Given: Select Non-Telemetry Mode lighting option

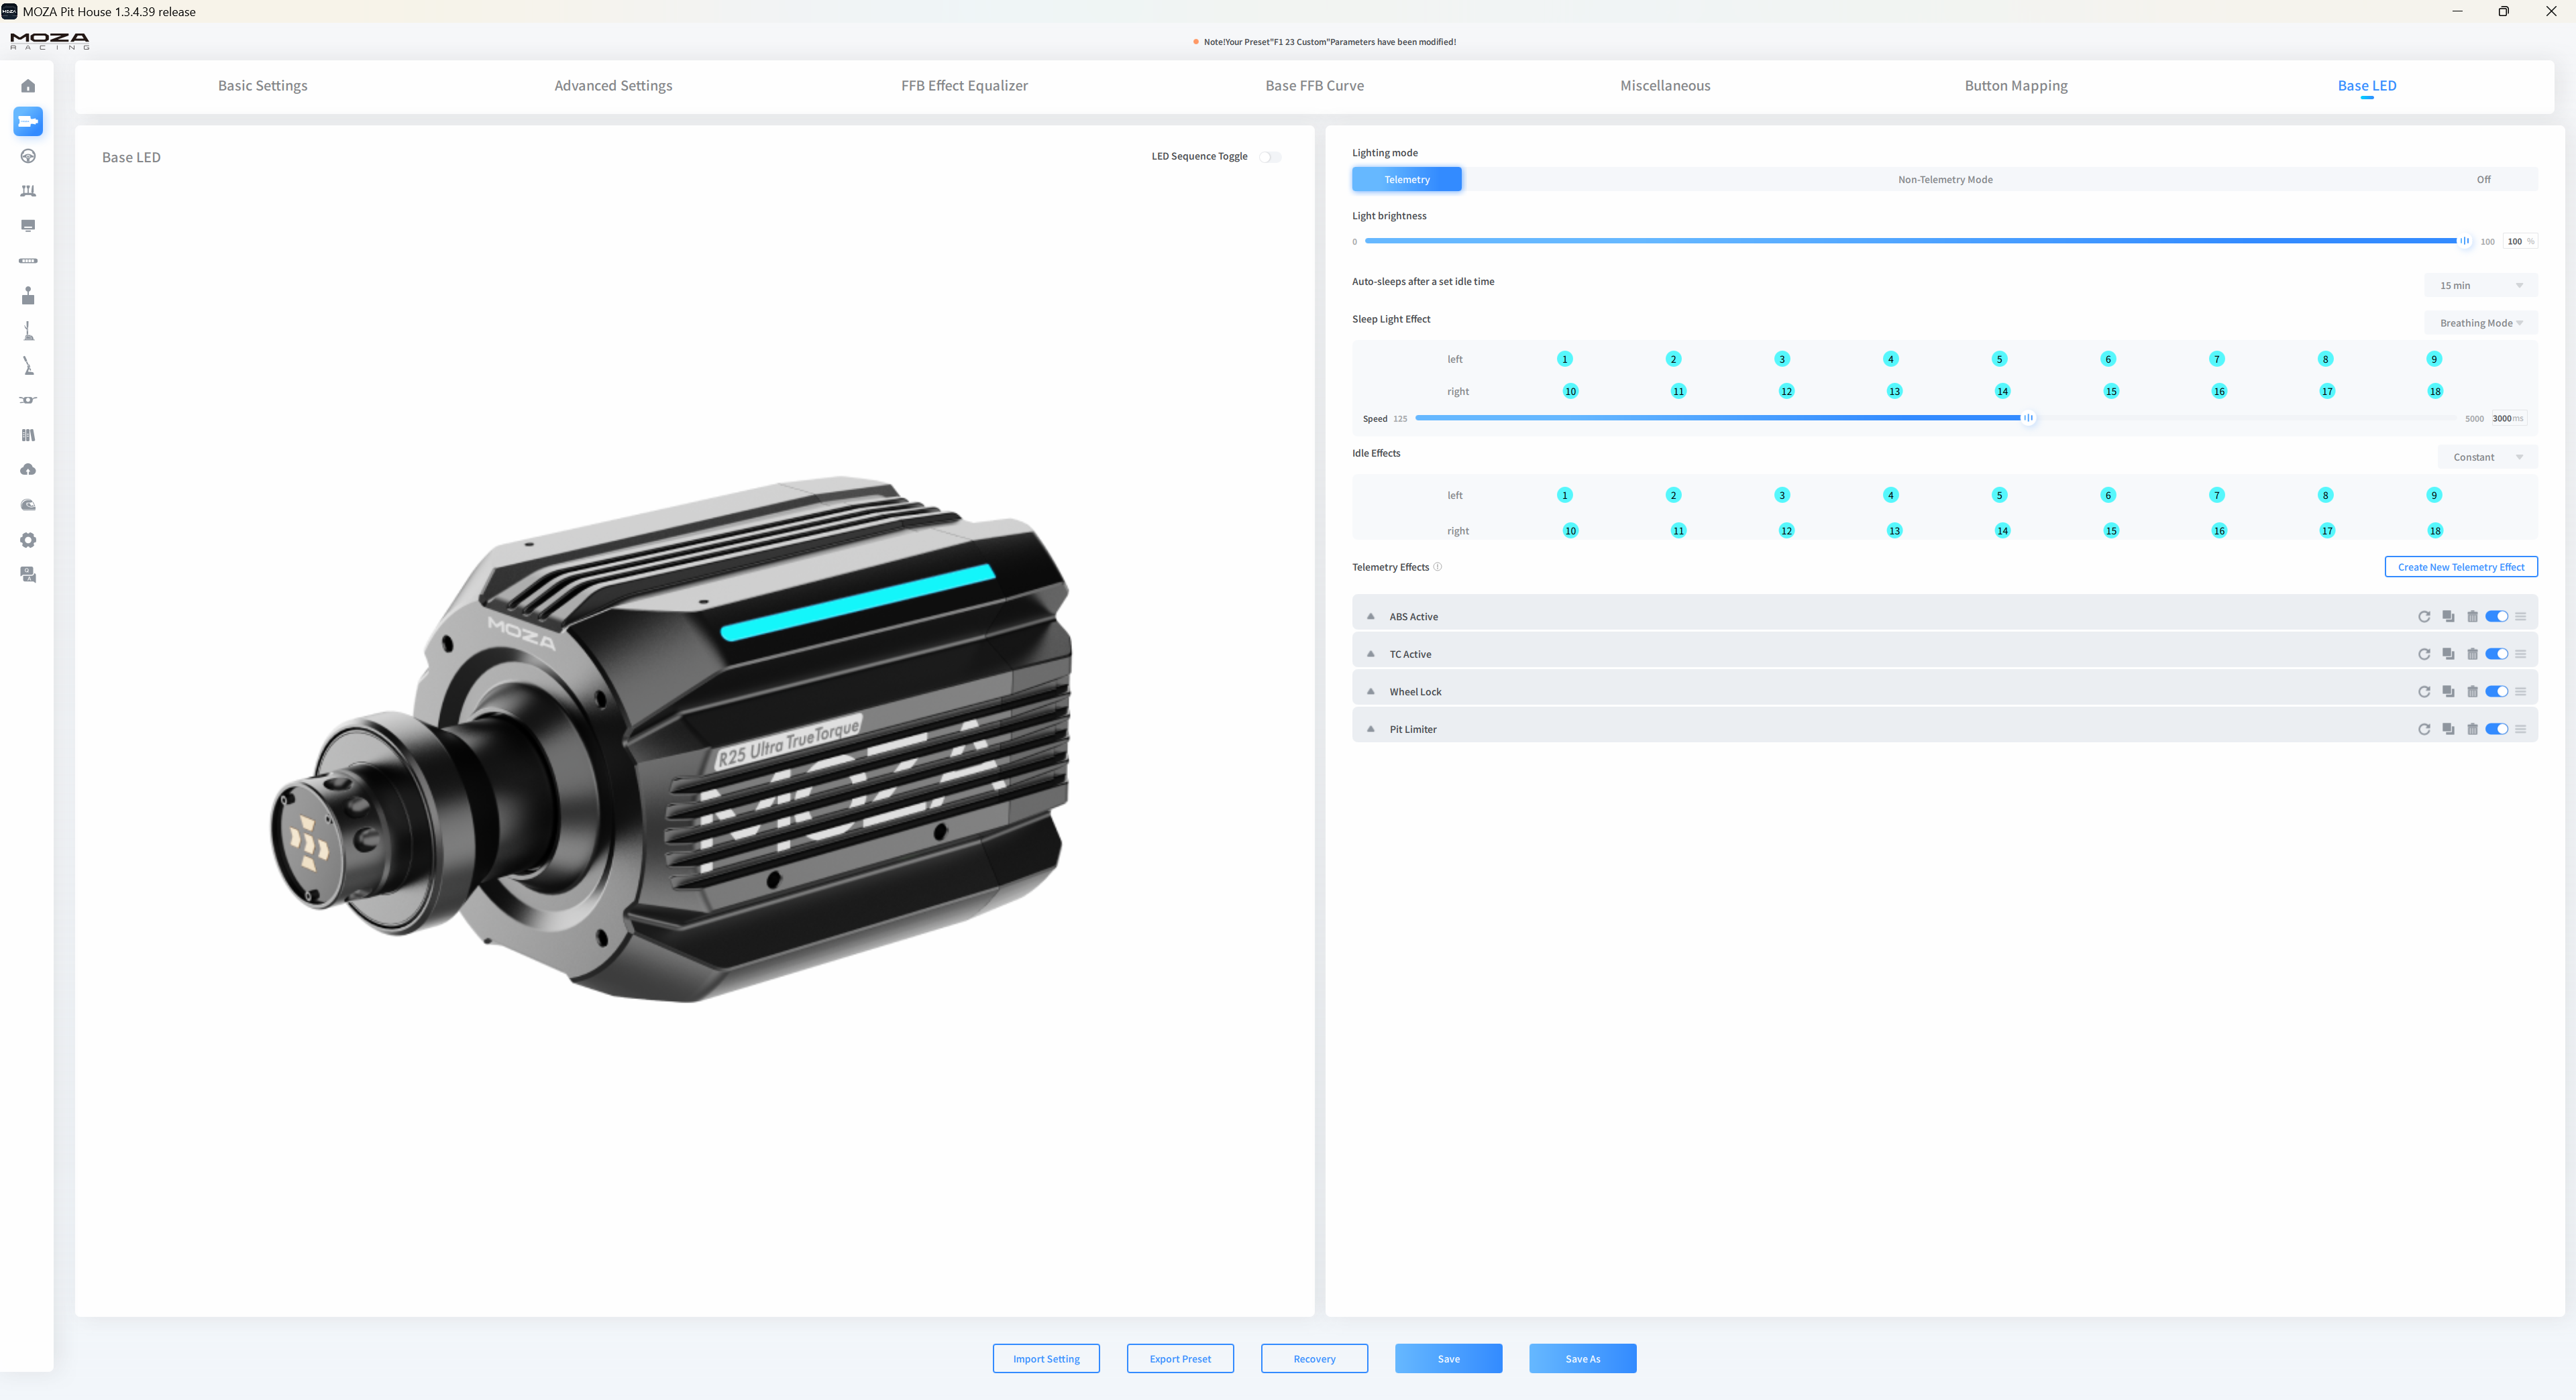Looking at the screenshot, I should 1945,180.
